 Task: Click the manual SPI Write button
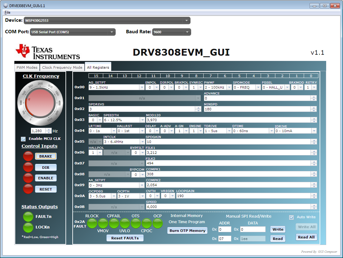(278, 229)
